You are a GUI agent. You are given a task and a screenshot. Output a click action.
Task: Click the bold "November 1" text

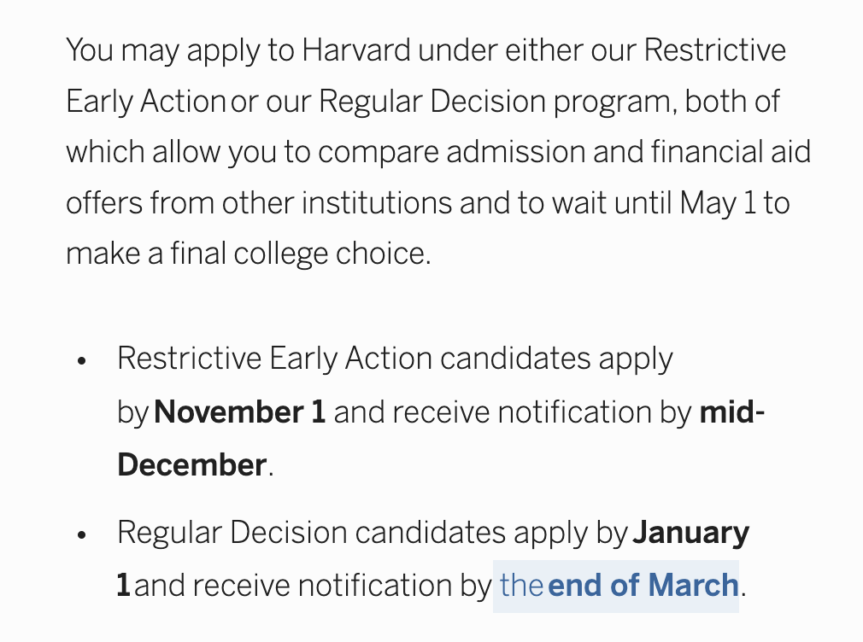(239, 412)
